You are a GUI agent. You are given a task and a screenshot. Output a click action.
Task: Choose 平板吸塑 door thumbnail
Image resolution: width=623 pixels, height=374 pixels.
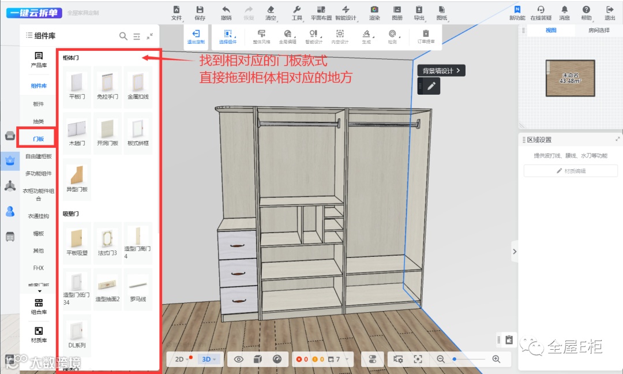tap(77, 242)
